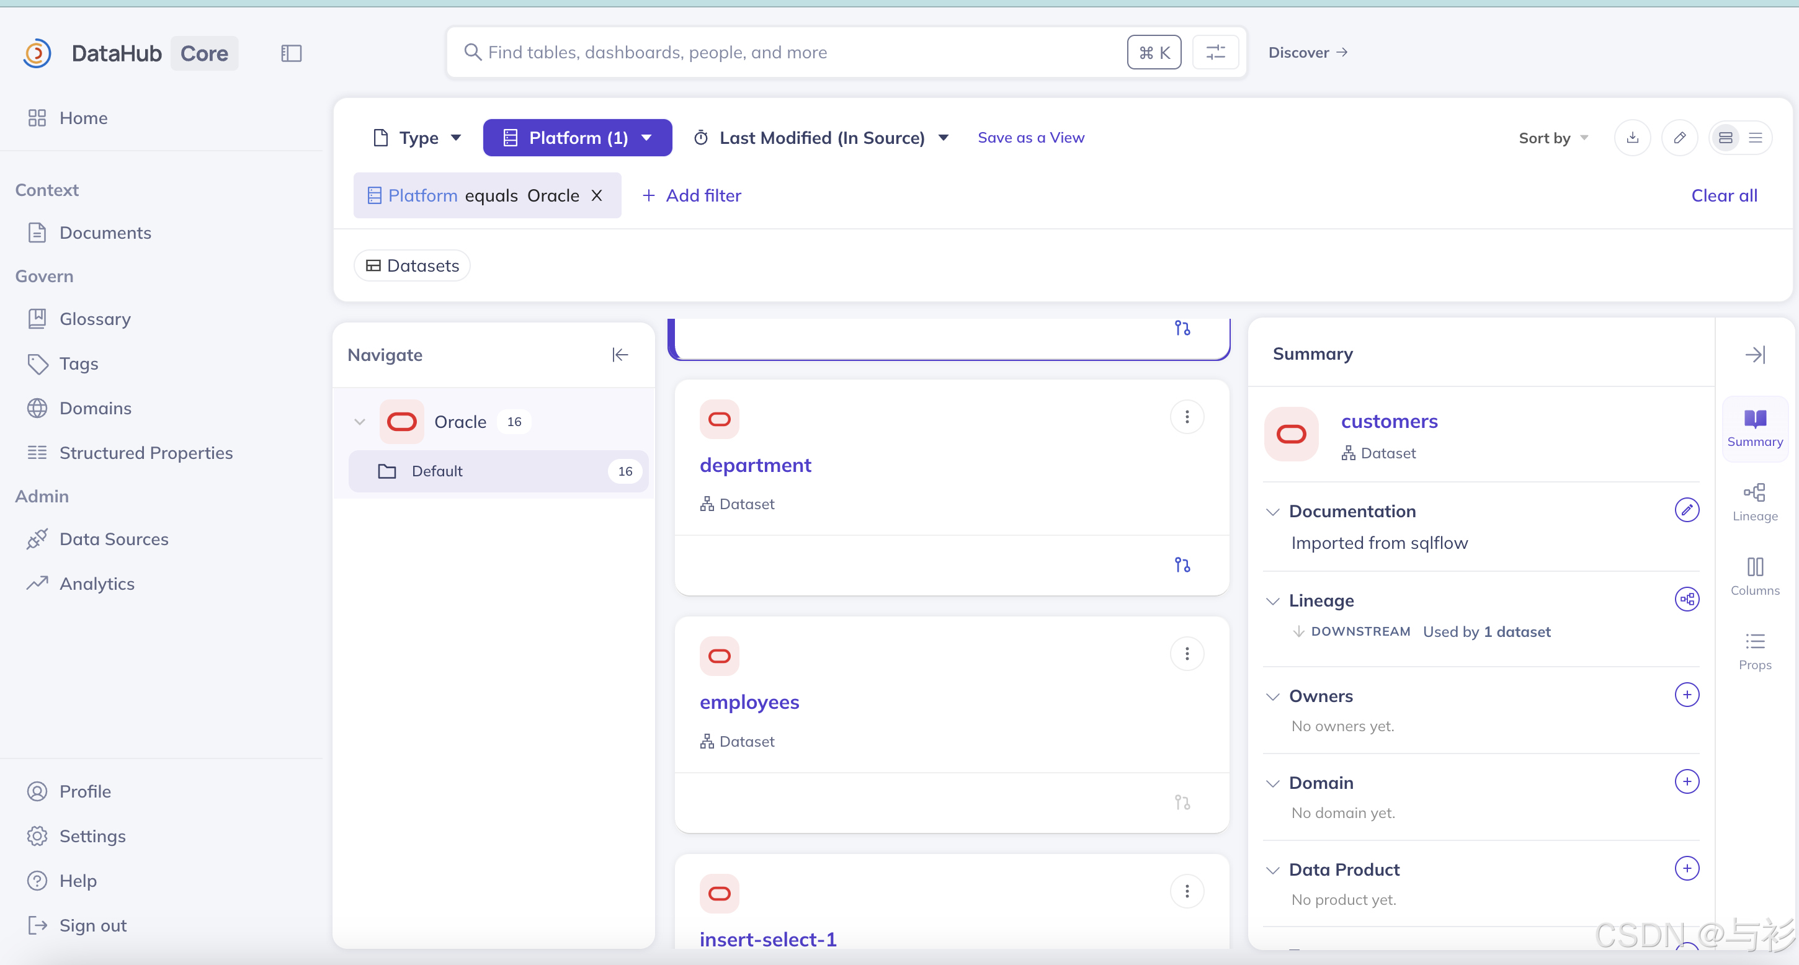Edit Documentation with the pencil icon
Viewport: 1799px width, 965px height.
point(1687,510)
